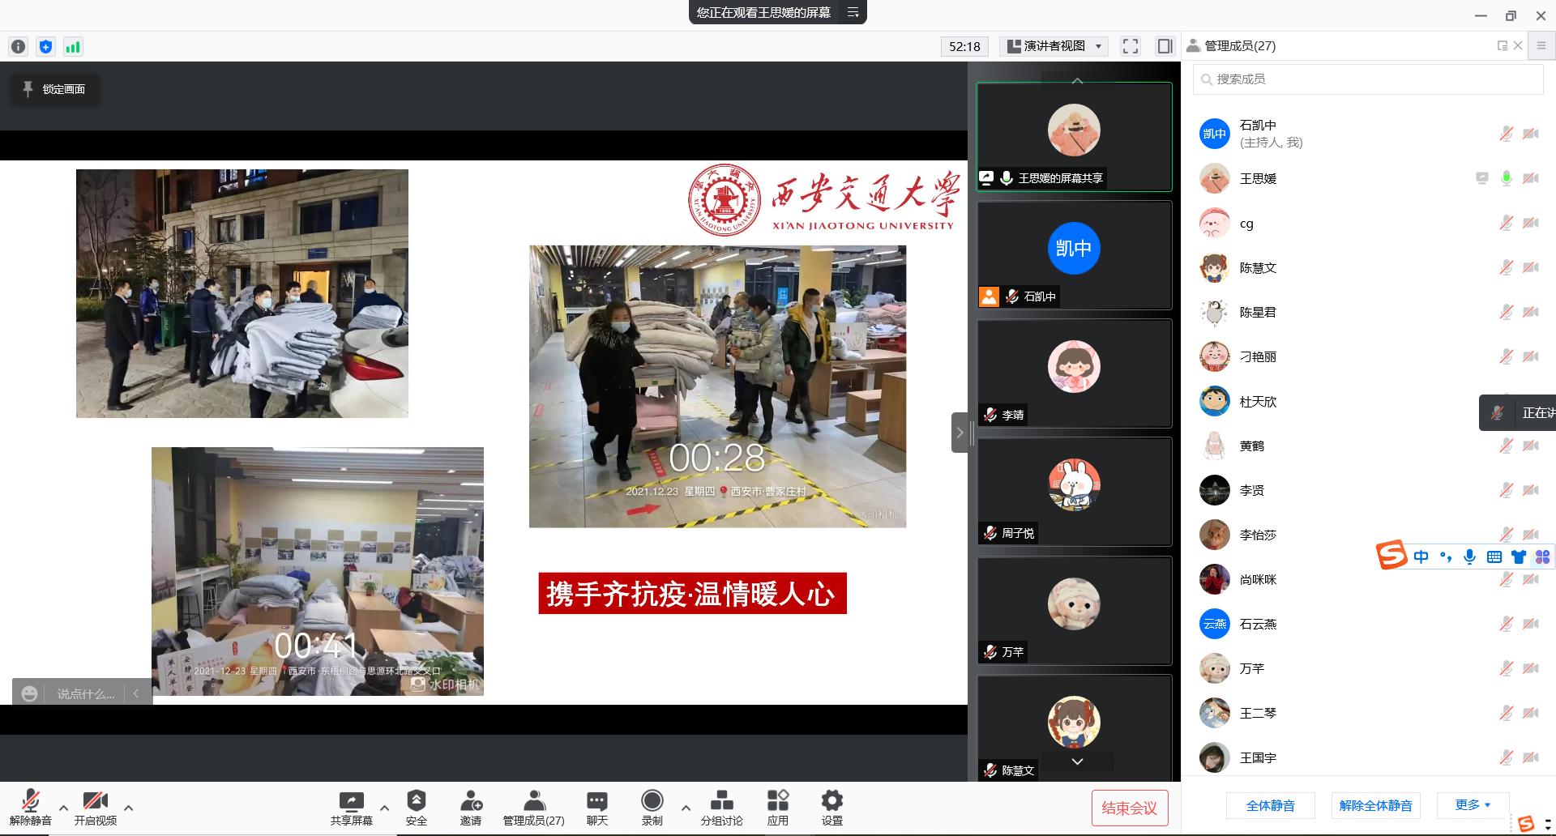Image resolution: width=1556 pixels, height=836 pixels.
Task: Enter fullscreen using the top toolbar icon
Action: pyautogui.click(x=1131, y=46)
